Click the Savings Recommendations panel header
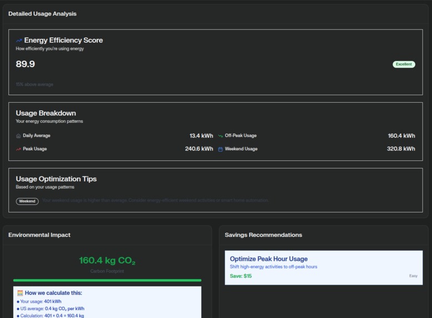 coord(263,235)
